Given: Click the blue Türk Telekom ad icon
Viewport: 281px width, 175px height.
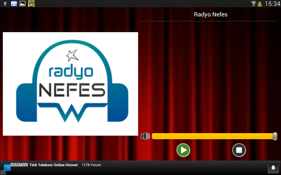Looking at the screenshot, I should coord(7,168).
